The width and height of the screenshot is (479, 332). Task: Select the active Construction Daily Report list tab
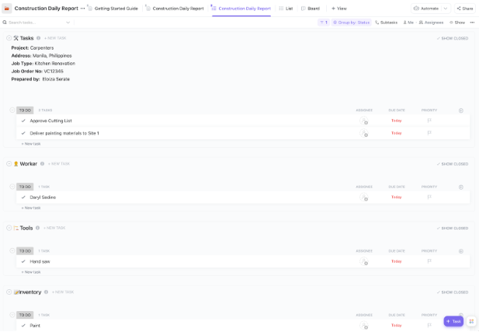pyautogui.click(x=241, y=9)
